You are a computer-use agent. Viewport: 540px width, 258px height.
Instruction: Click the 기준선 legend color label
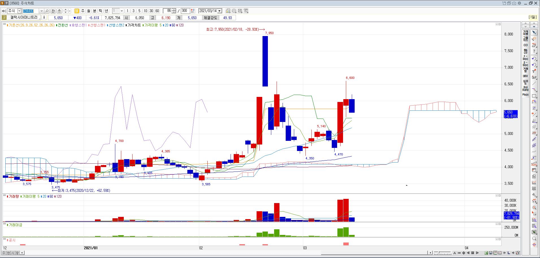tap(31, 25)
